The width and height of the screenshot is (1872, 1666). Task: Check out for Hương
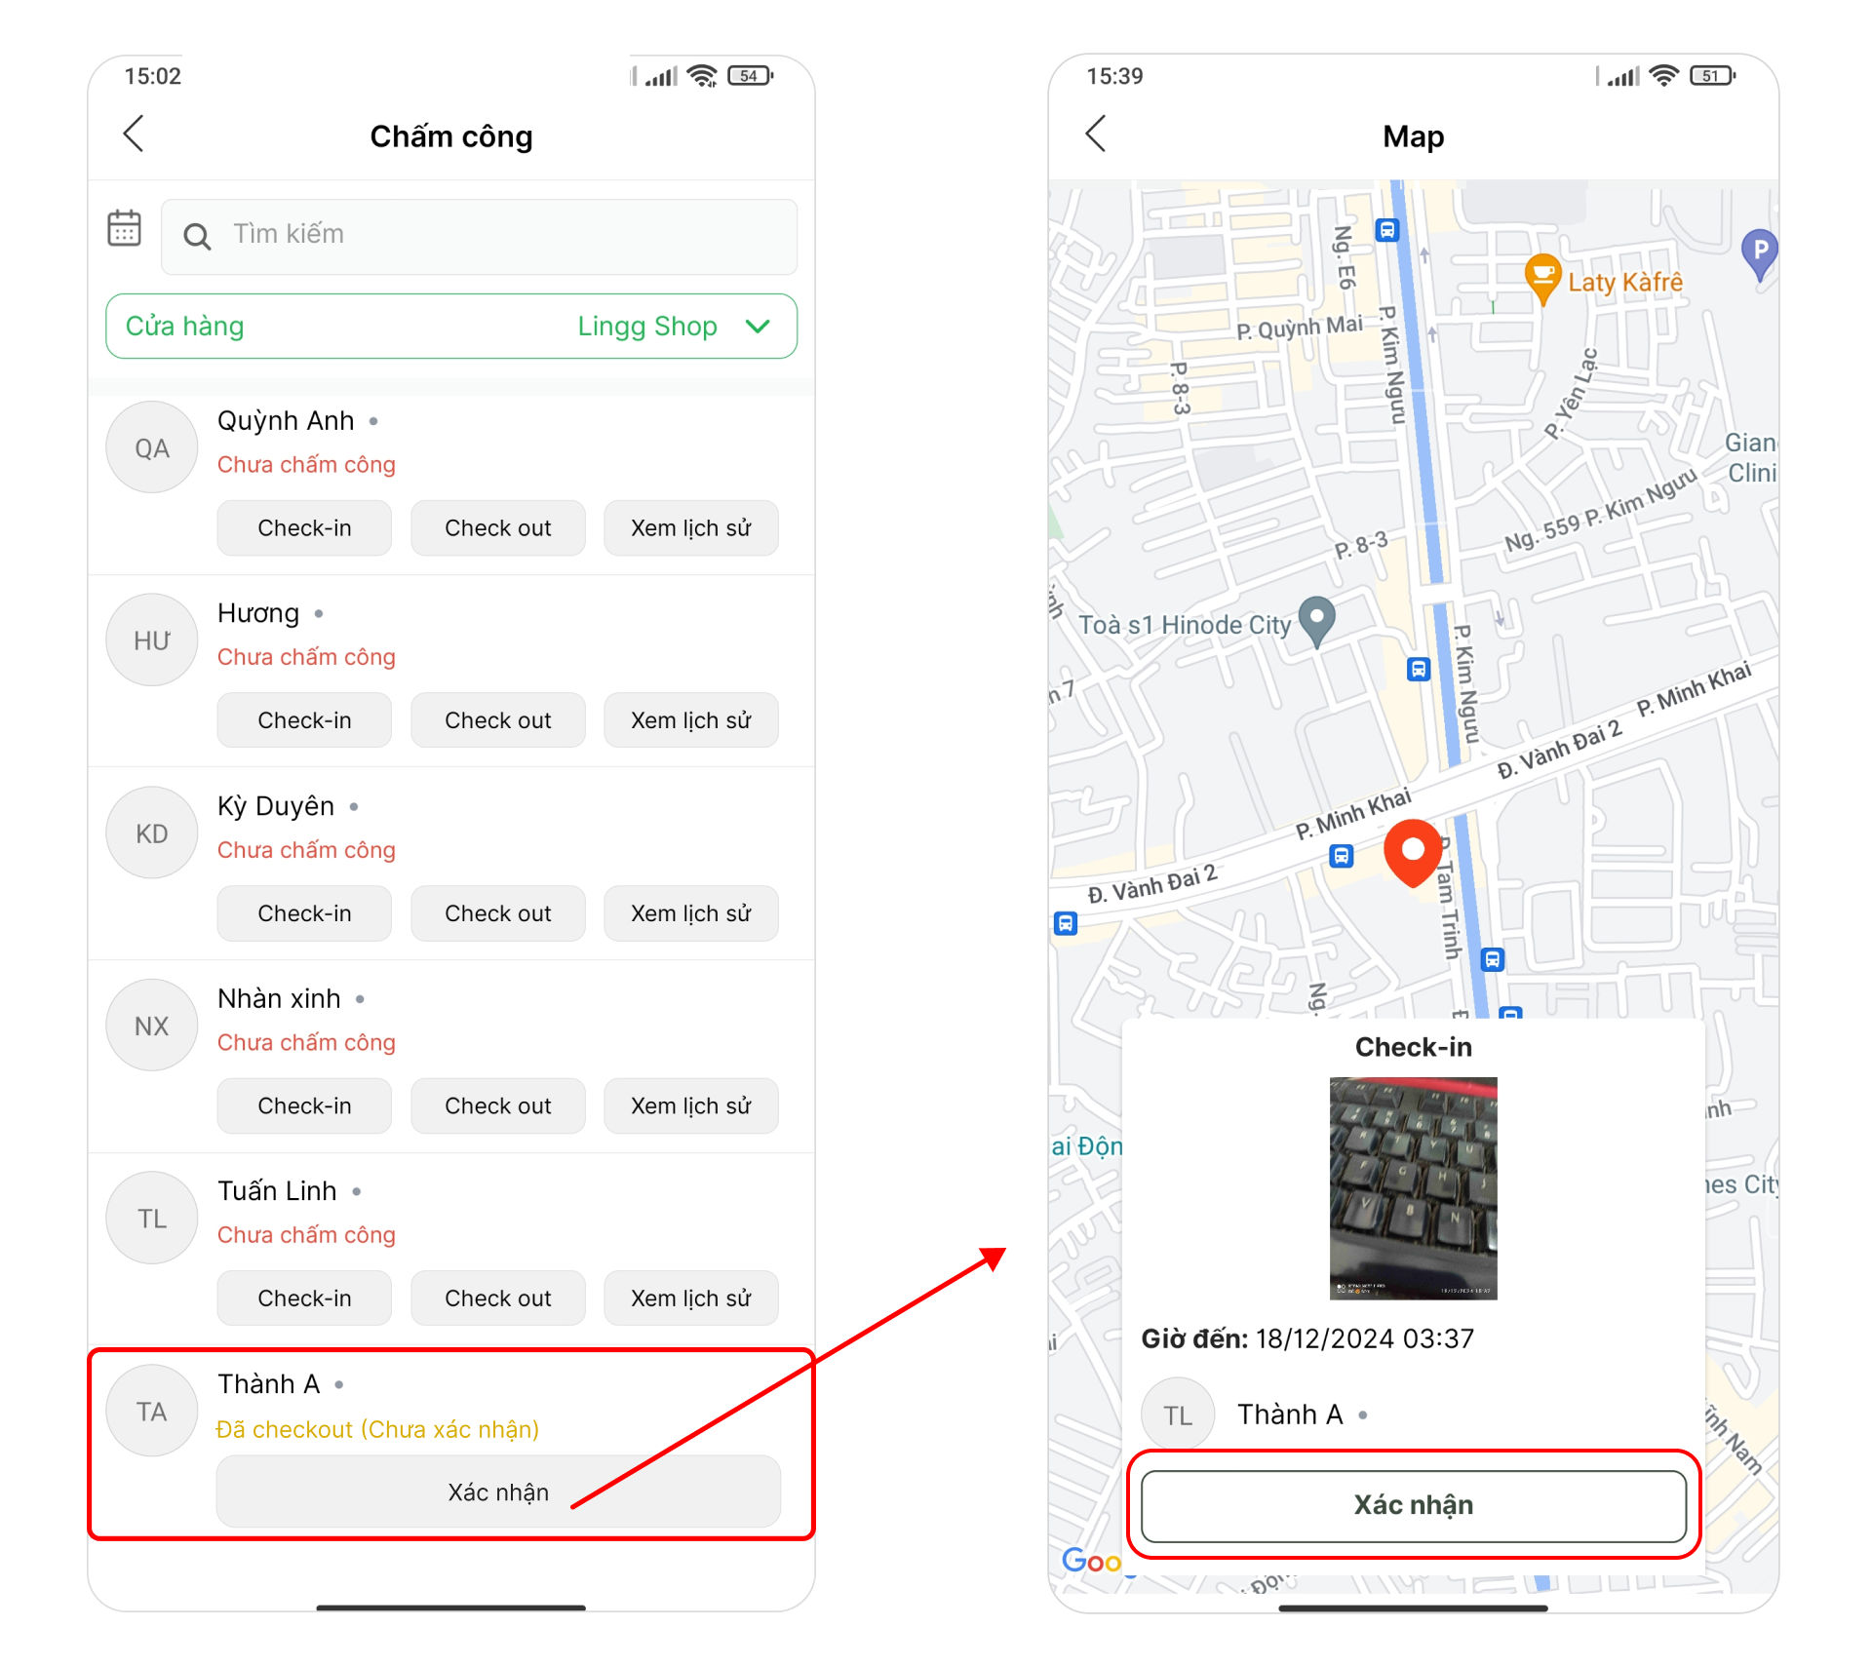[497, 720]
